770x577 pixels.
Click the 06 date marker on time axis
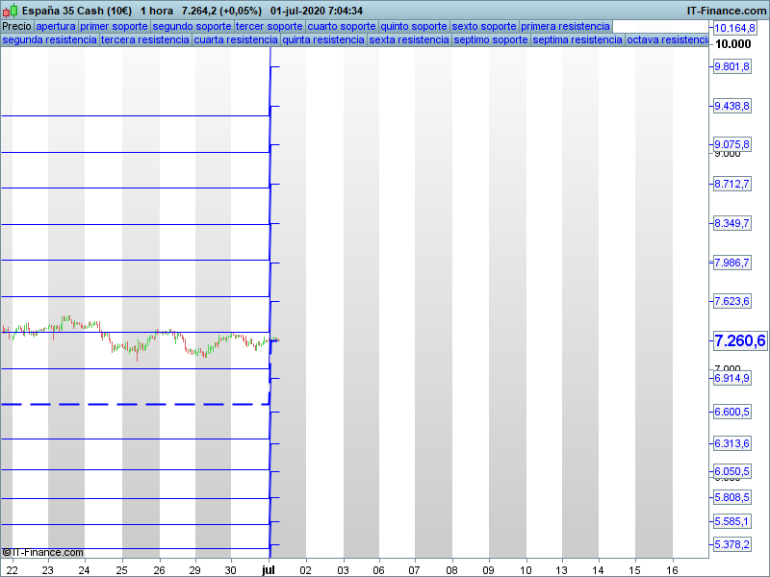378,570
